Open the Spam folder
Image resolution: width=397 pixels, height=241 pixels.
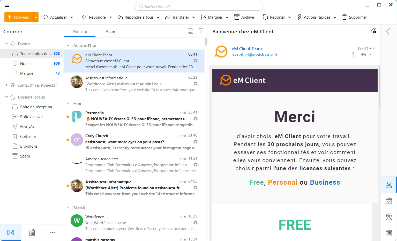[x=32, y=156]
